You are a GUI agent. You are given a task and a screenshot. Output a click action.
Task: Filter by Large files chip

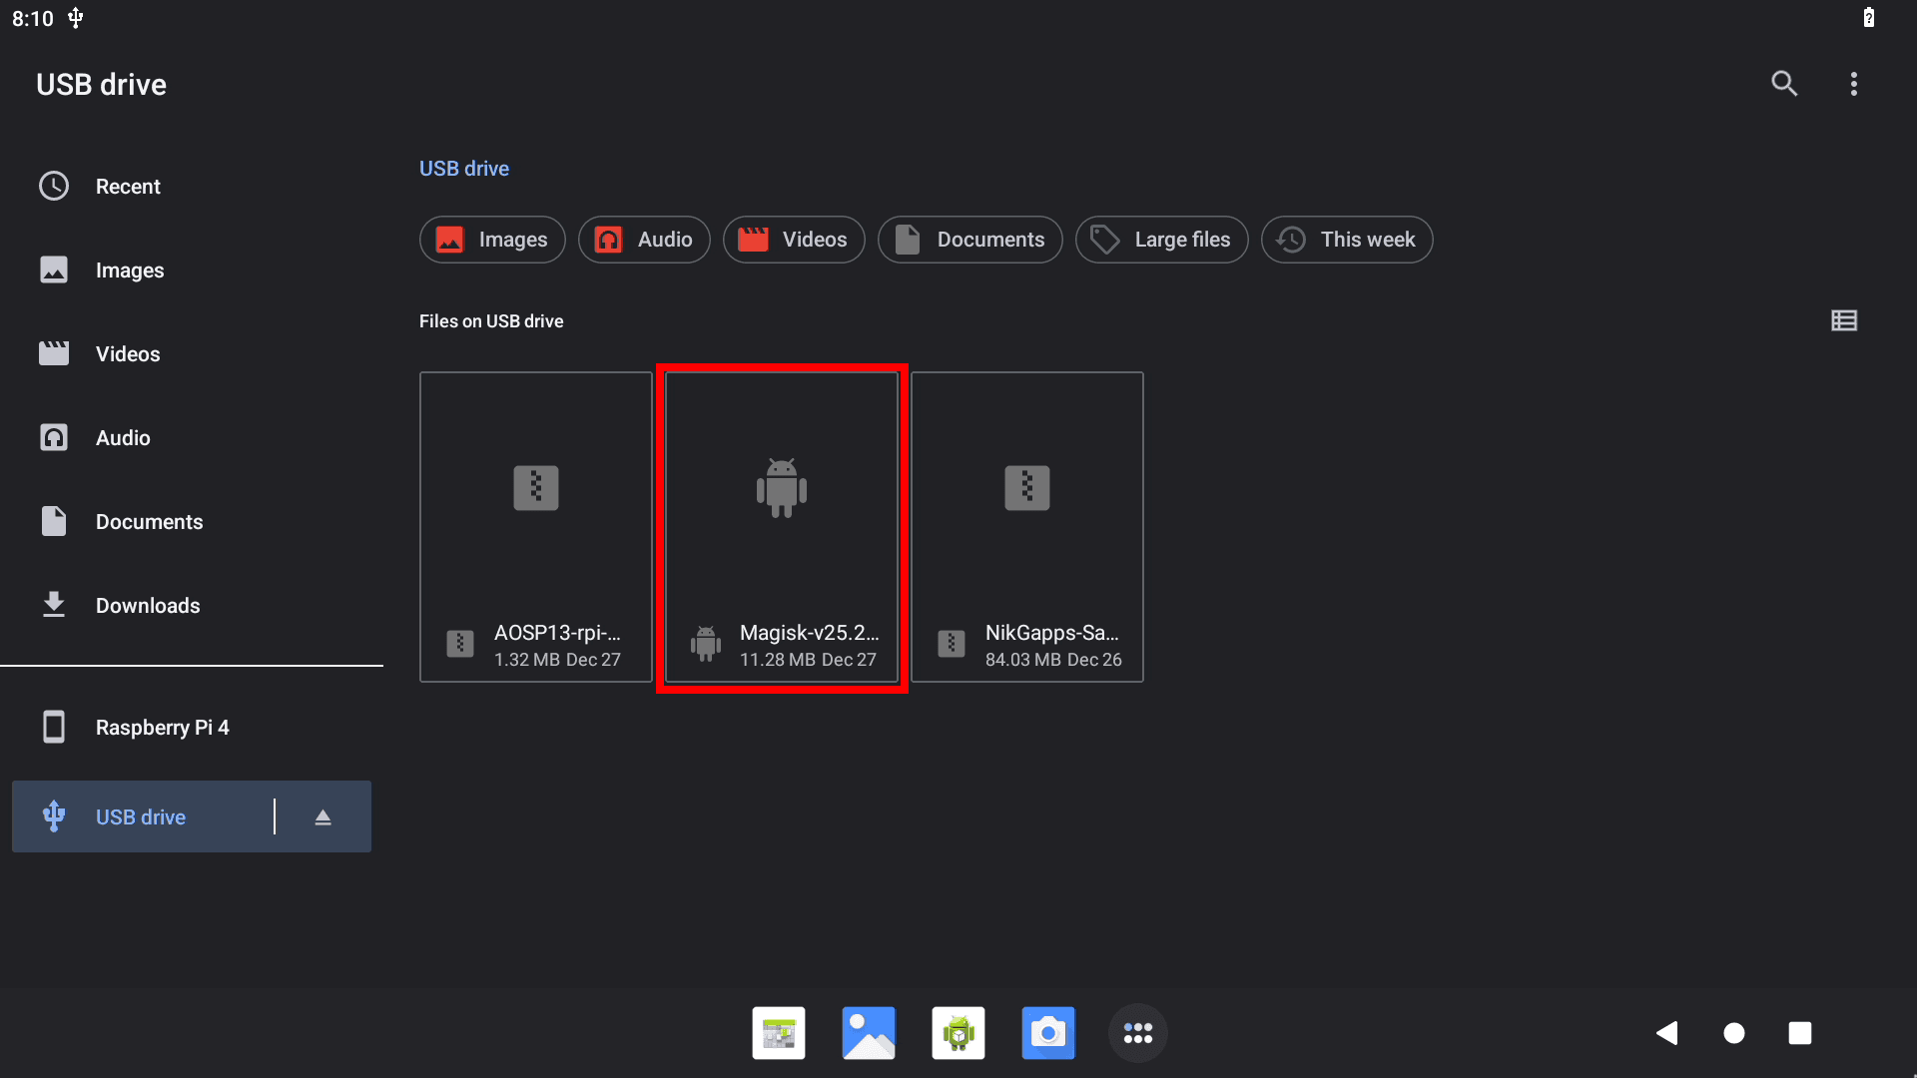coord(1162,240)
